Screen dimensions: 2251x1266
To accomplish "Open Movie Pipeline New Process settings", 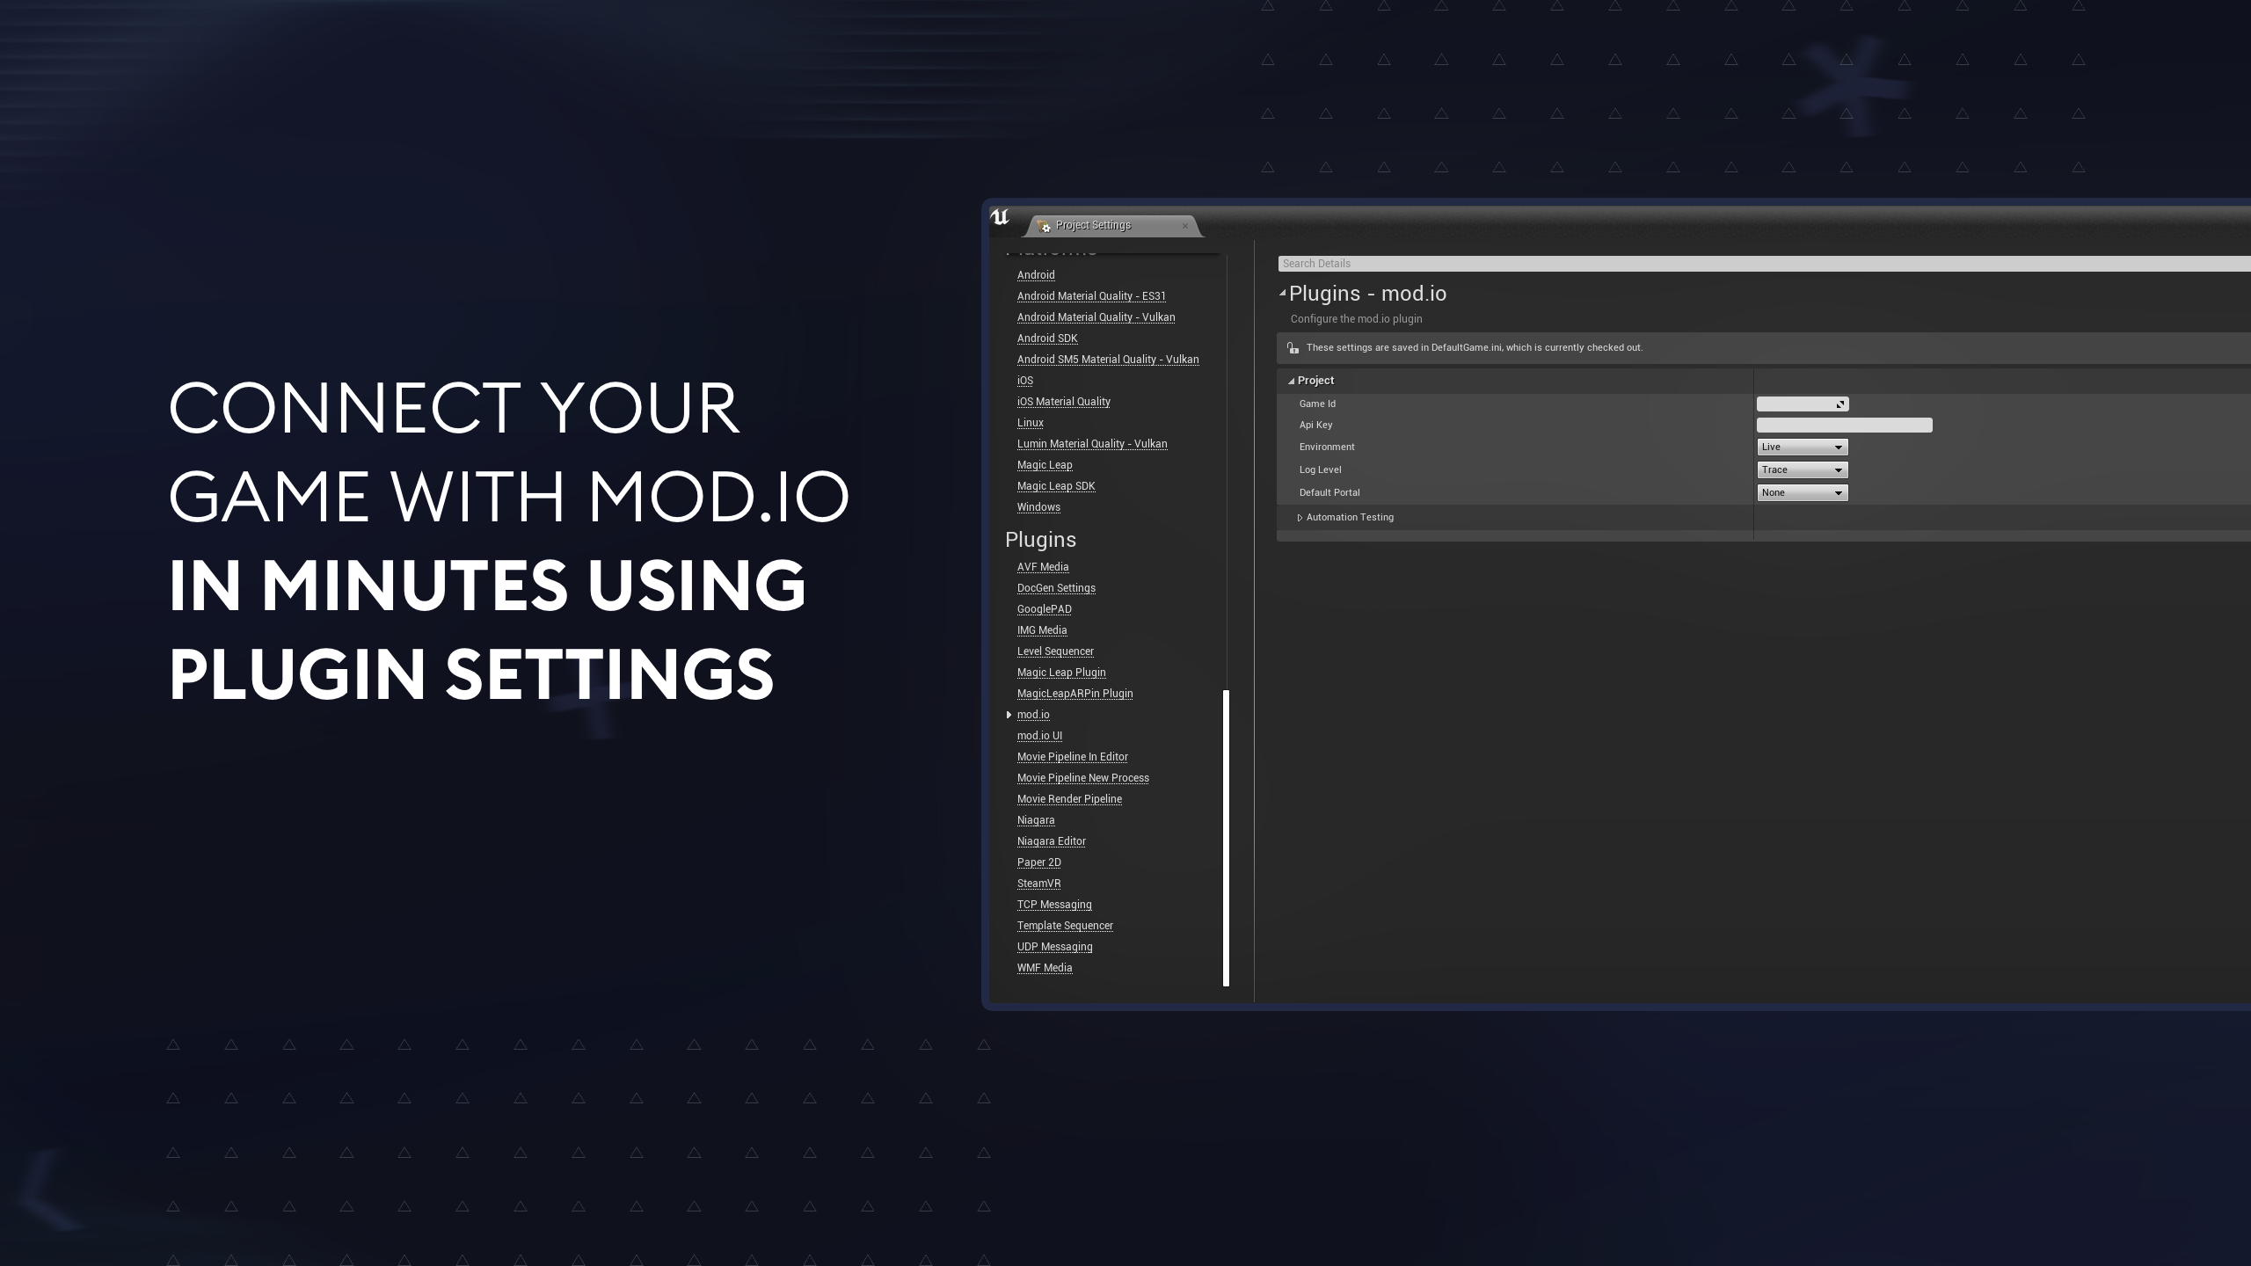I will 1083,778.
